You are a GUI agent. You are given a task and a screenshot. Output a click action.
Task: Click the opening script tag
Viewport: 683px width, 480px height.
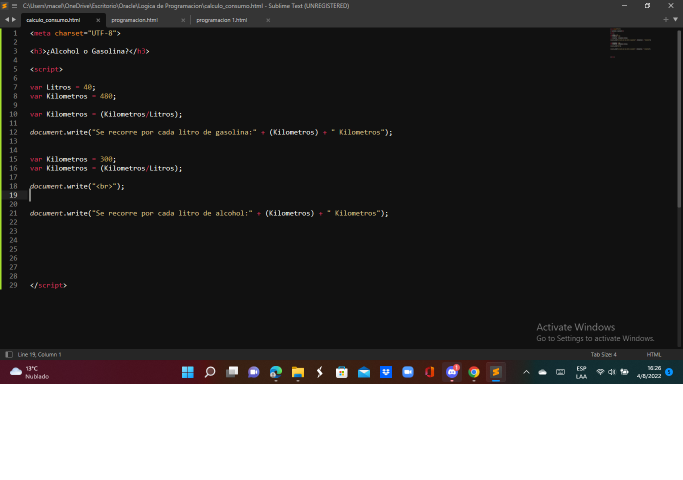tap(46, 69)
